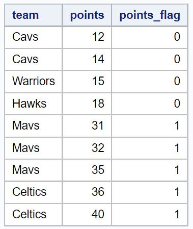Viewport: 193px width, 229px height.
Task: Click the Mavs cell with 31 points
Action: point(34,126)
